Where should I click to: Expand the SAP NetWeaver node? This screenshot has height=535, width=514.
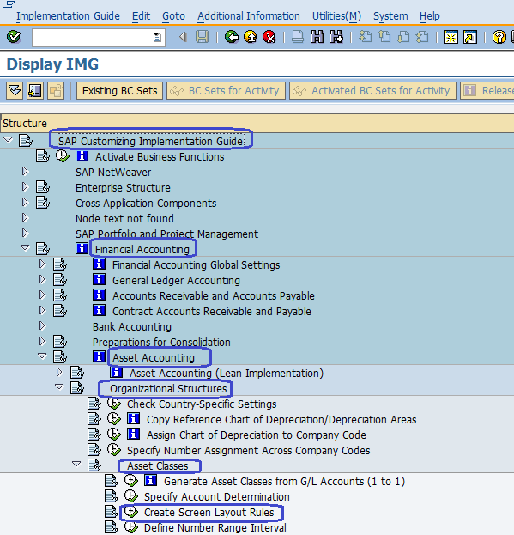click(25, 171)
